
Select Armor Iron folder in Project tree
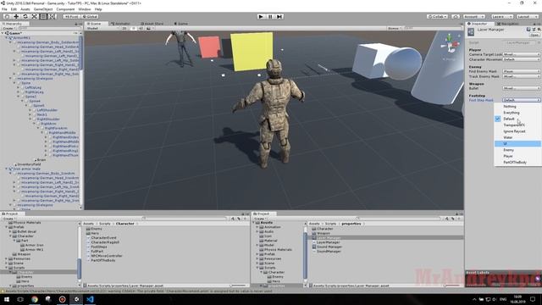point(32,245)
